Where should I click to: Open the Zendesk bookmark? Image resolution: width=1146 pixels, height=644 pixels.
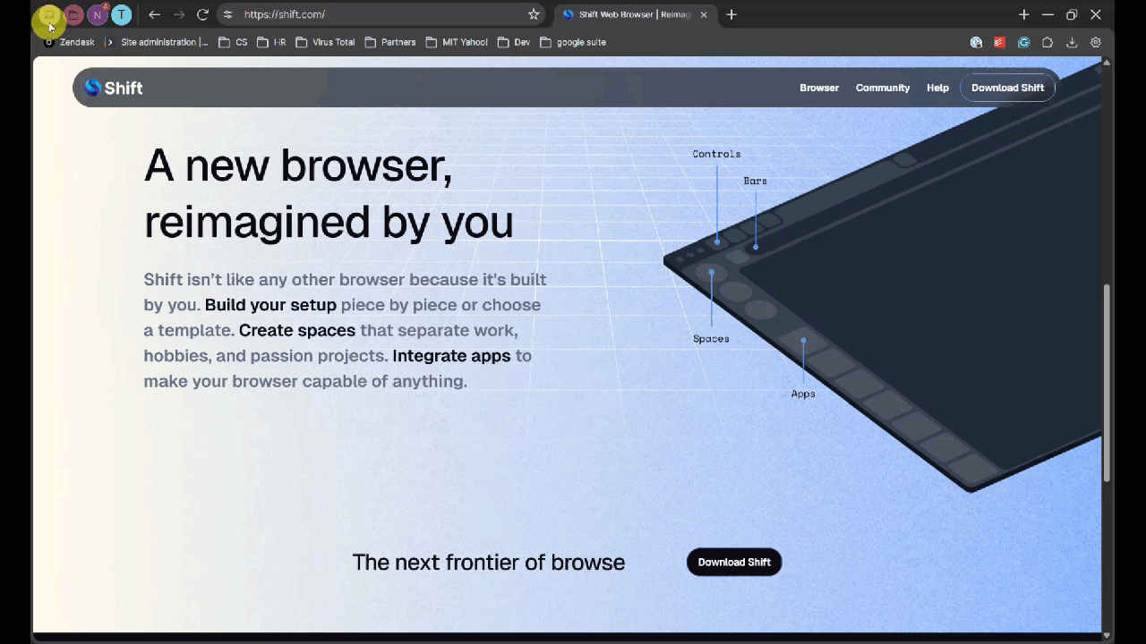(70, 42)
